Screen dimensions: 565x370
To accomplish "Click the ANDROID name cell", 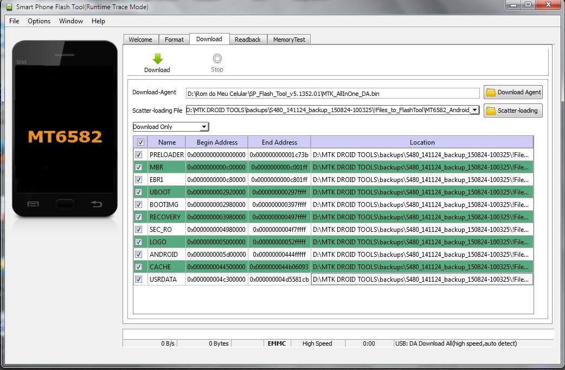I will [x=166, y=255].
